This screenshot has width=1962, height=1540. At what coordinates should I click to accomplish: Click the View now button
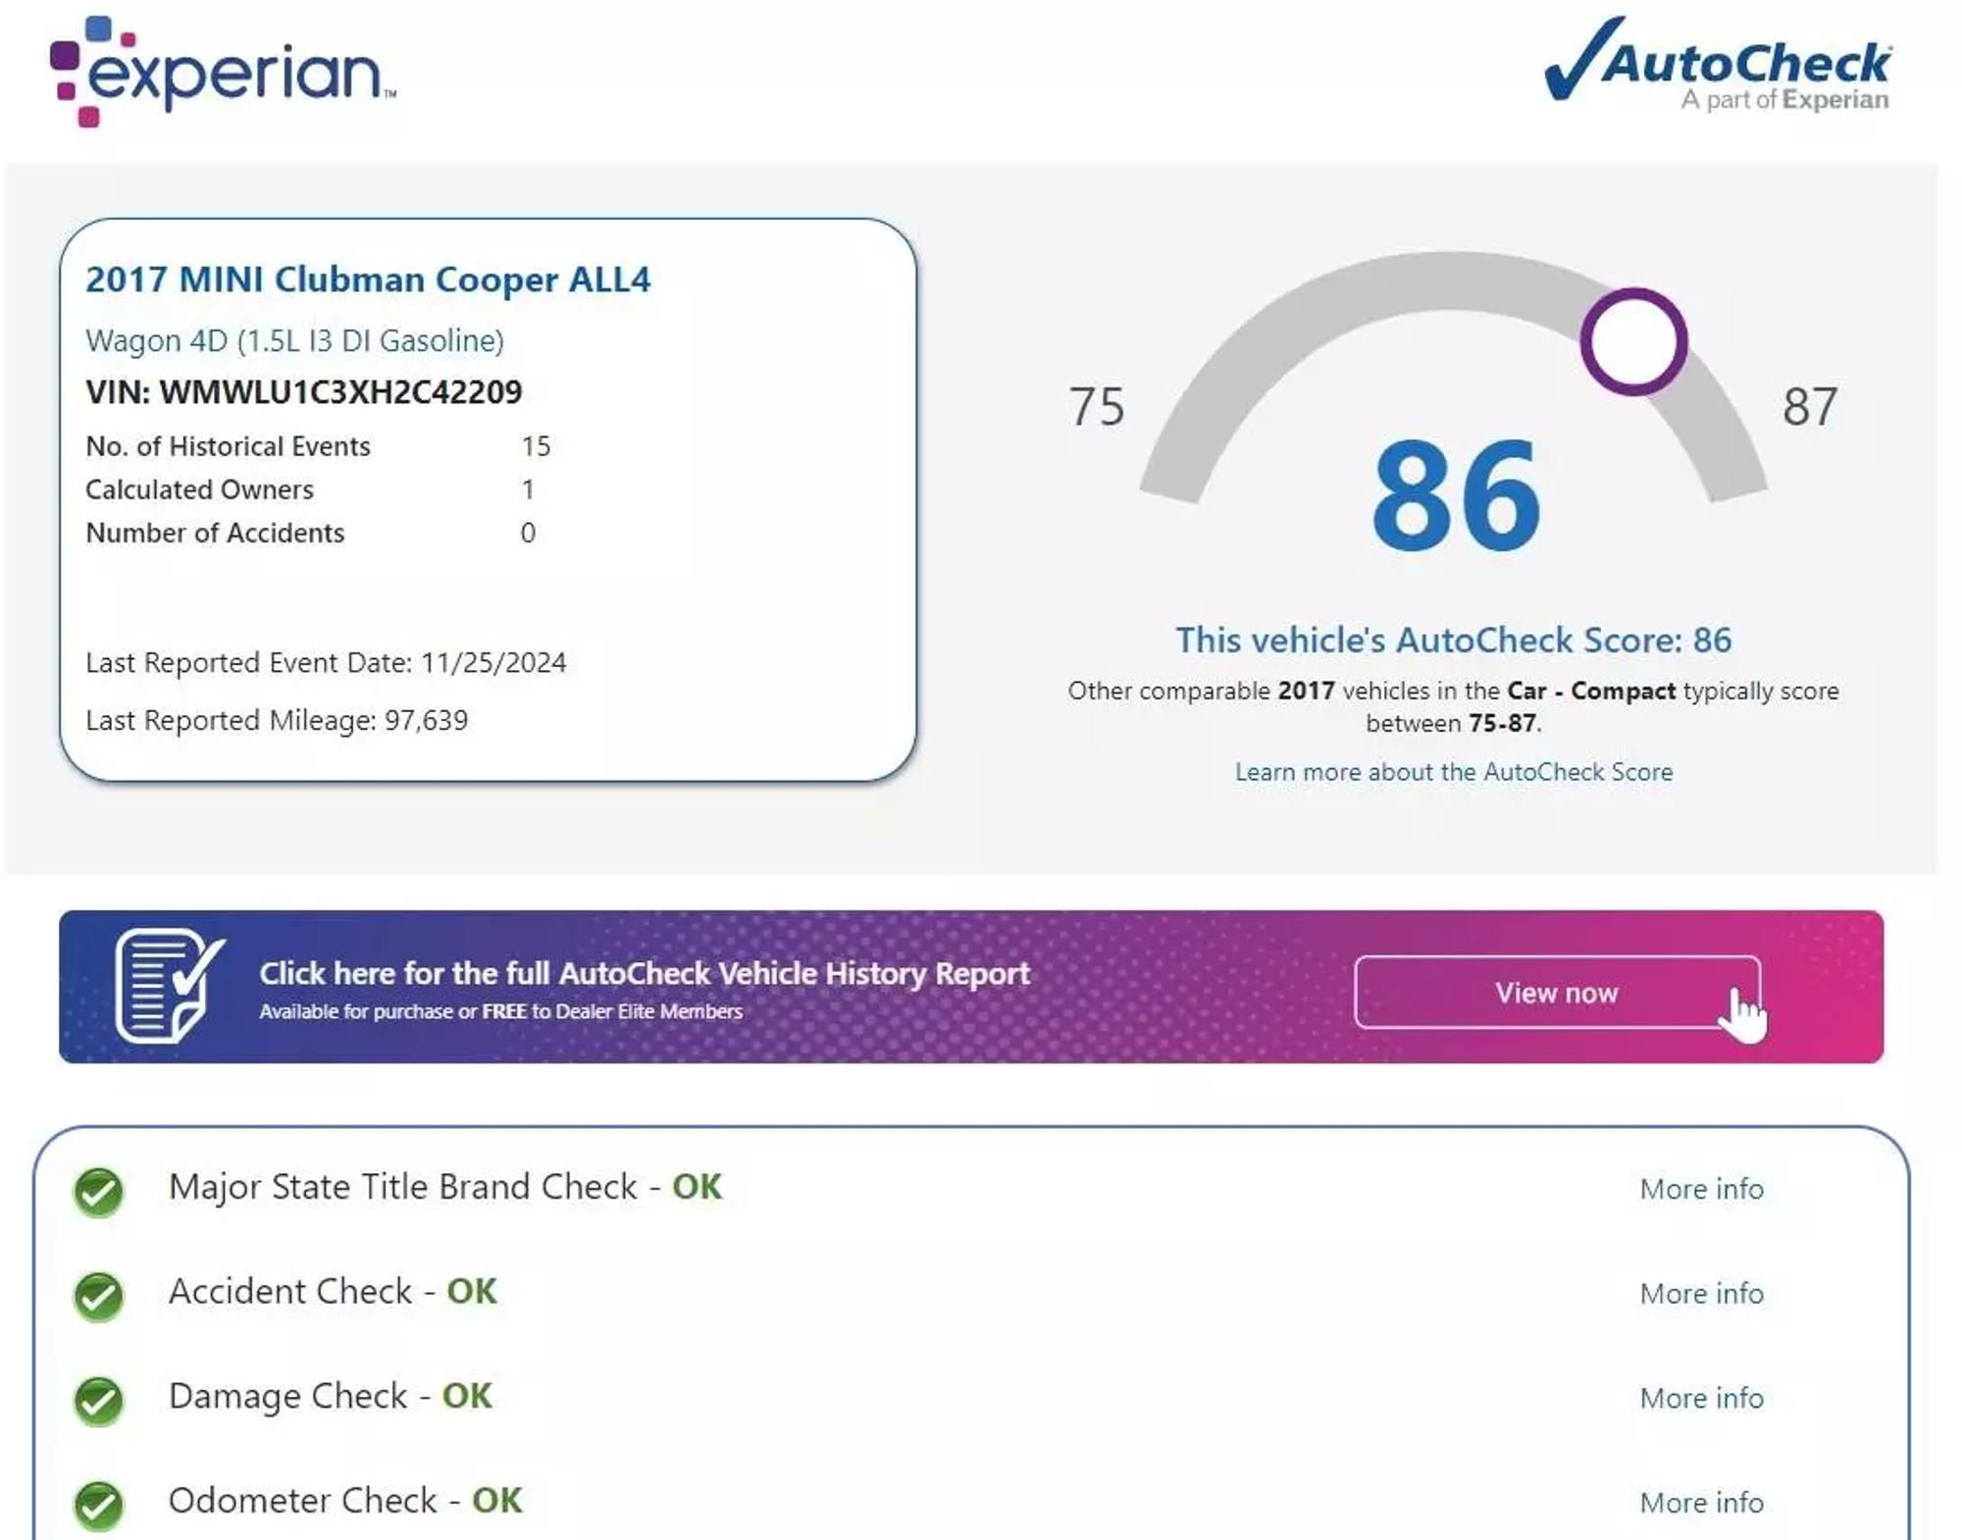[1557, 993]
